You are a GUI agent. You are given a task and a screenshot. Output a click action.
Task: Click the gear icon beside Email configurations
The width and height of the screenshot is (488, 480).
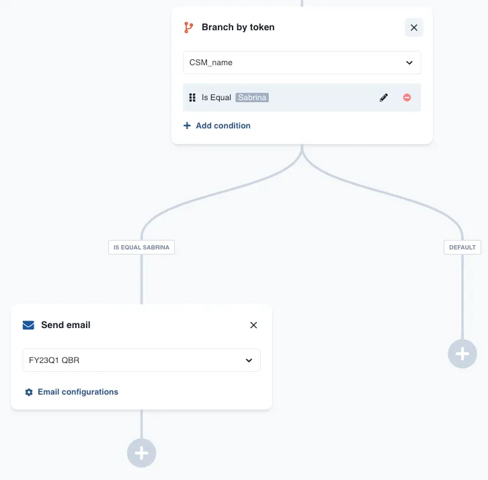pyautogui.click(x=29, y=392)
